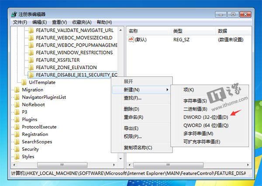Viewport: 262px width, 186px height.
Task: Click the FEATURE_WEBOC_MOVESIZECHILD folder icon
Action: click(31, 38)
